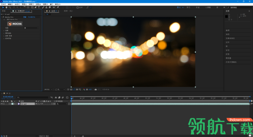This screenshot has width=253, height=137.
Task: Collapse the 启动 Mocha Pro section
Action: (x=4, y=20)
